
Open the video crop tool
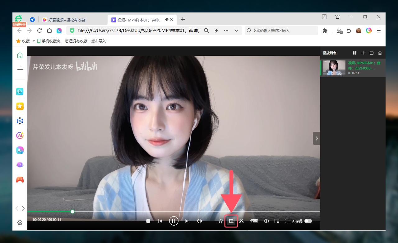(x=231, y=221)
